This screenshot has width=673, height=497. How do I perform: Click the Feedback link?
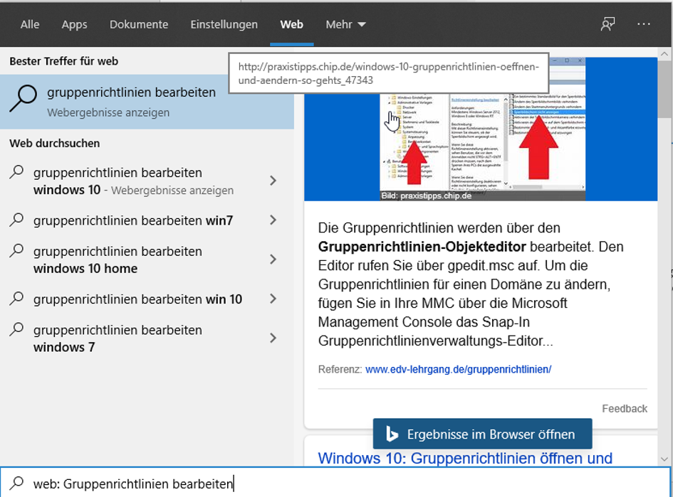pyautogui.click(x=625, y=409)
